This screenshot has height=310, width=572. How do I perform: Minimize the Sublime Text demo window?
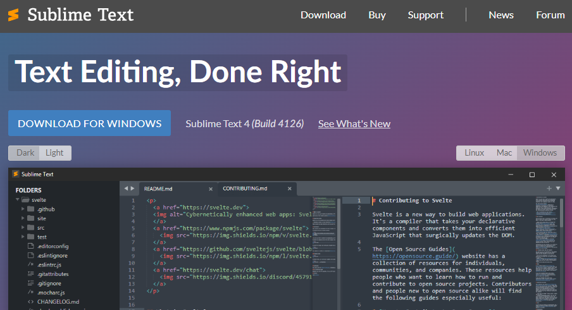coord(511,175)
